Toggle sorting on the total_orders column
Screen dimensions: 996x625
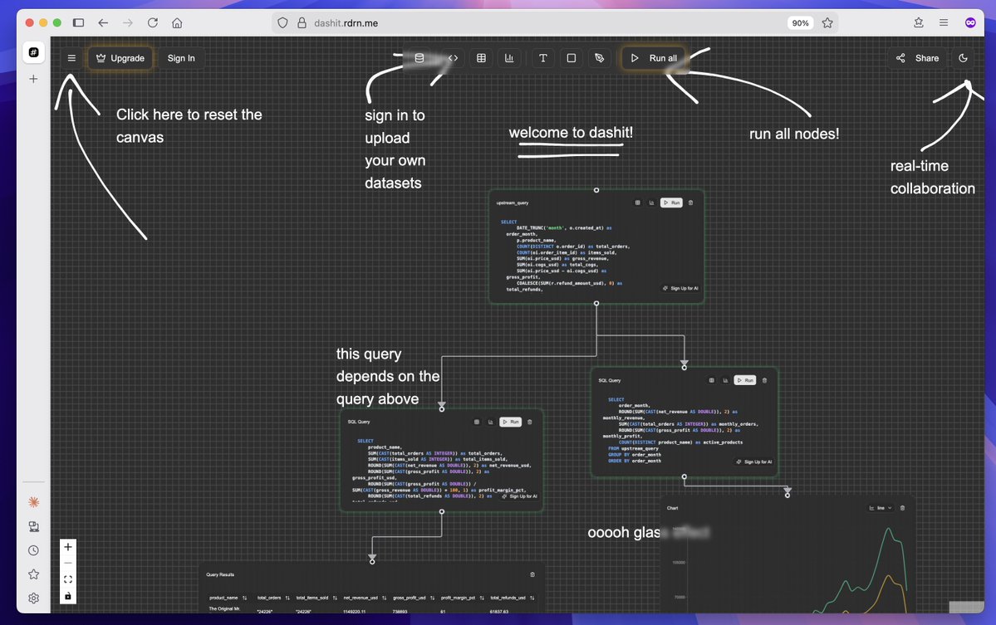click(287, 597)
